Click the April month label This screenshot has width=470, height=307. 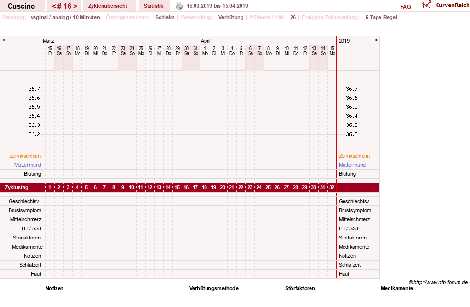206,41
